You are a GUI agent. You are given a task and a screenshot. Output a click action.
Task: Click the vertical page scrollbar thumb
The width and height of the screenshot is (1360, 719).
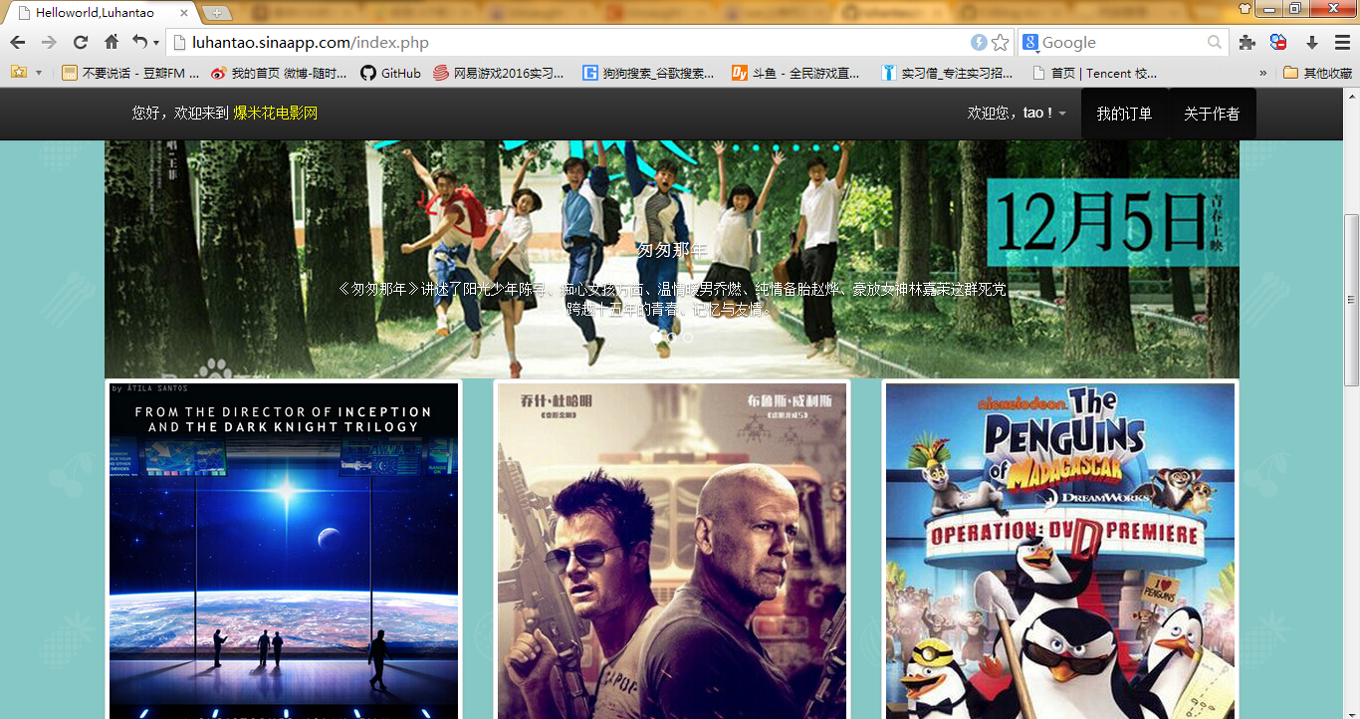1351,300
